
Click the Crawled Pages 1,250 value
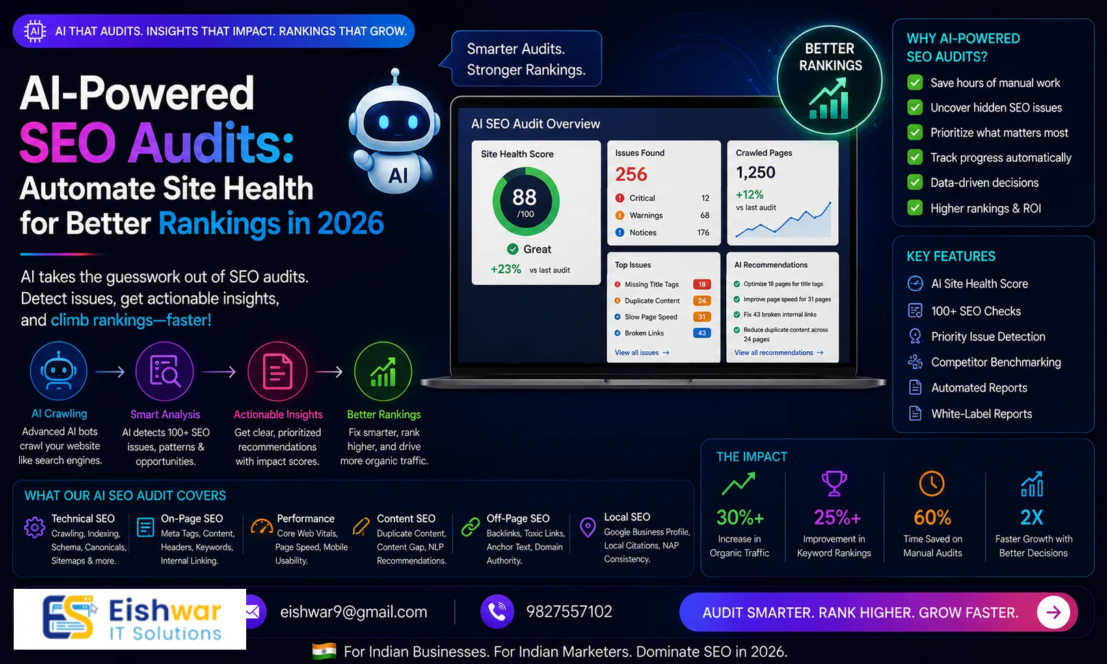pyautogui.click(x=756, y=172)
